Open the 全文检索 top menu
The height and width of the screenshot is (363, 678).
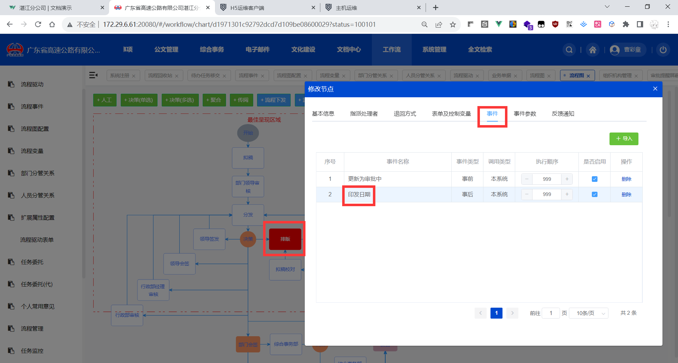480,50
